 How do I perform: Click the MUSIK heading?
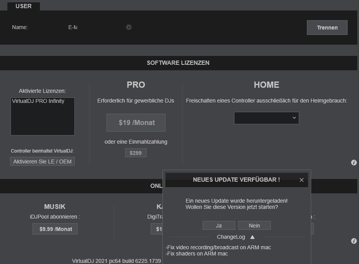[55, 207]
